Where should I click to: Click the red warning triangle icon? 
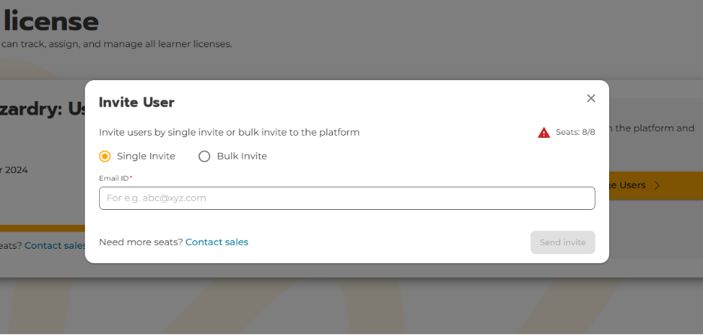pos(544,133)
